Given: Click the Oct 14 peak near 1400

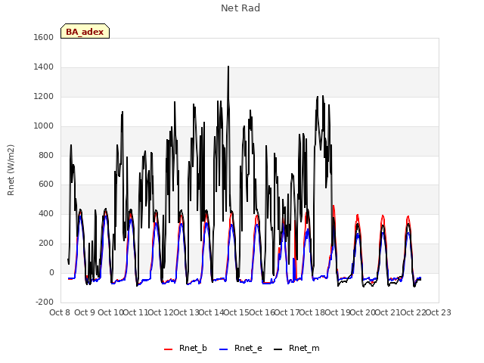Looking at the screenshot, I should point(228,67).
